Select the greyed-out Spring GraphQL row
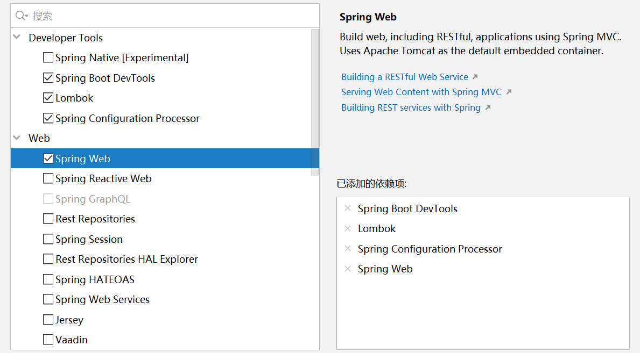640x353 pixels. pos(165,199)
